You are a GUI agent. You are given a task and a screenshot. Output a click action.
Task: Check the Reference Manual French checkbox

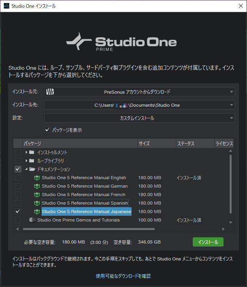[x=18, y=195]
